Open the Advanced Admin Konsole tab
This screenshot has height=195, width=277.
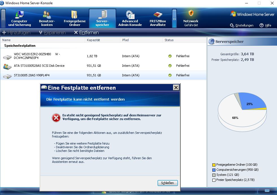click(x=130, y=19)
